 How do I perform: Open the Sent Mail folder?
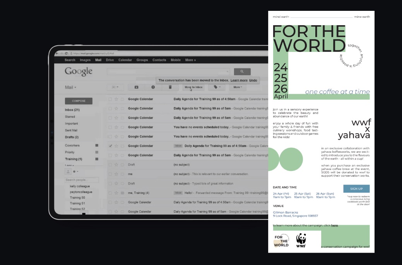pyautogui.click(x=71, y=130)
